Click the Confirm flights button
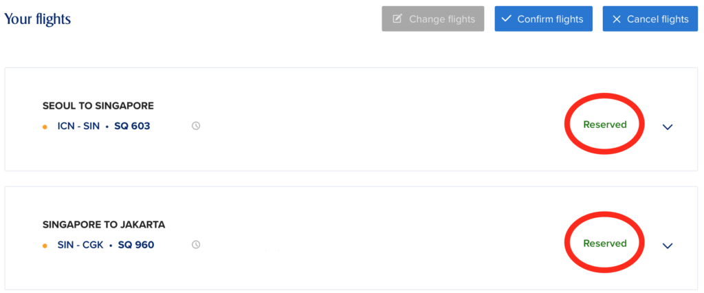The height and width of the screenshot is (293, 704). pyautogui.click(x=544, y=19)
